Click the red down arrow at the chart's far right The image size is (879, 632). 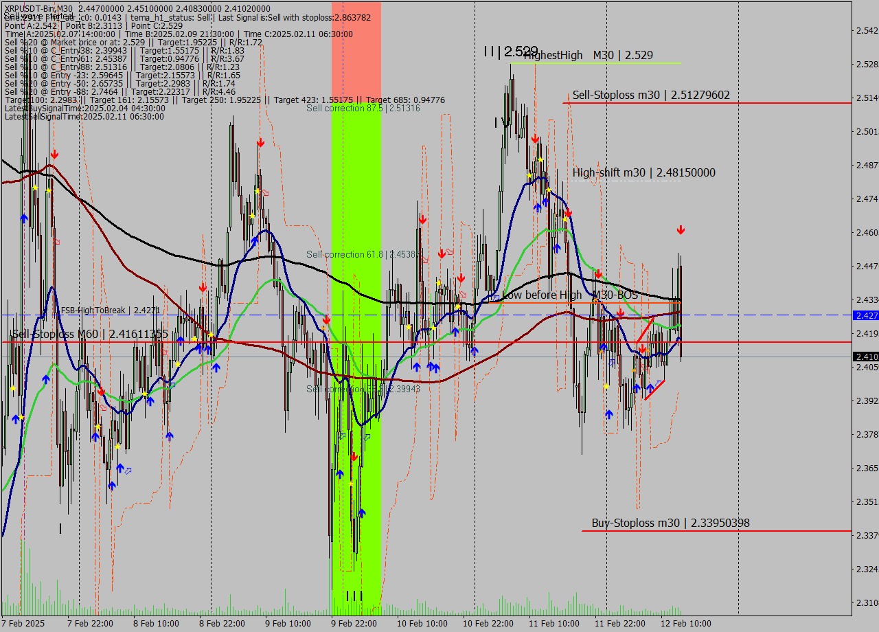coord(681,229)
